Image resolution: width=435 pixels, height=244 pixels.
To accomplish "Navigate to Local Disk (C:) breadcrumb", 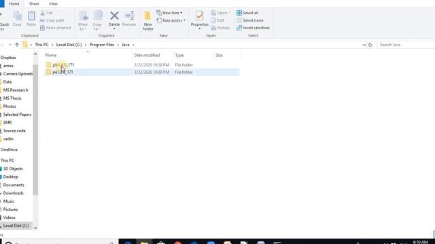I will click(69, 45).
